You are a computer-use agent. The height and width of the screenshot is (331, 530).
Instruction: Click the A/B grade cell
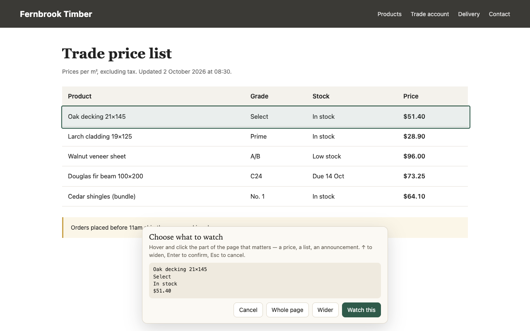[x=276, y=156]
